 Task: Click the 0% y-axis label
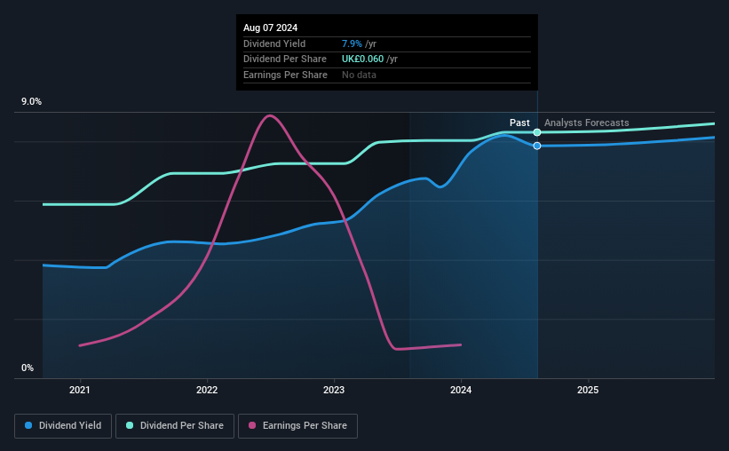pyautogui.click(x=28, y=368)
